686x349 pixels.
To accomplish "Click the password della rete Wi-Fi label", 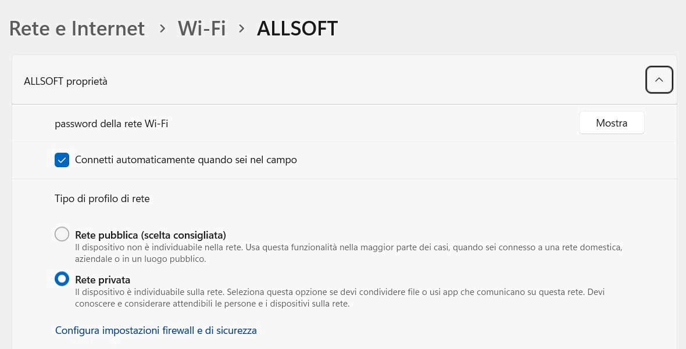I will point(111,124).
